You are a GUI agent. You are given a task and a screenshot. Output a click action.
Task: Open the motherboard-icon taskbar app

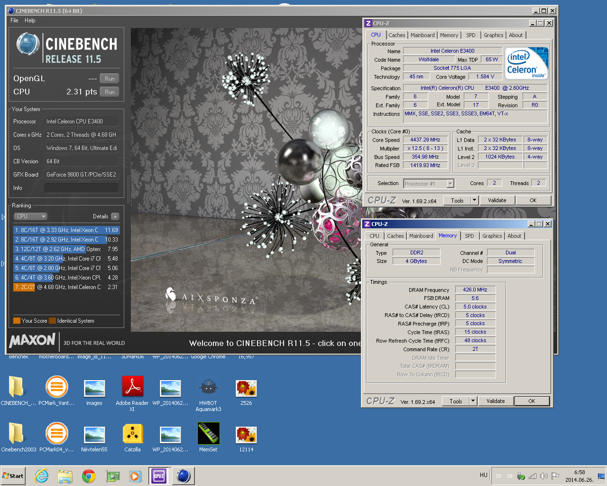[112, 476]
